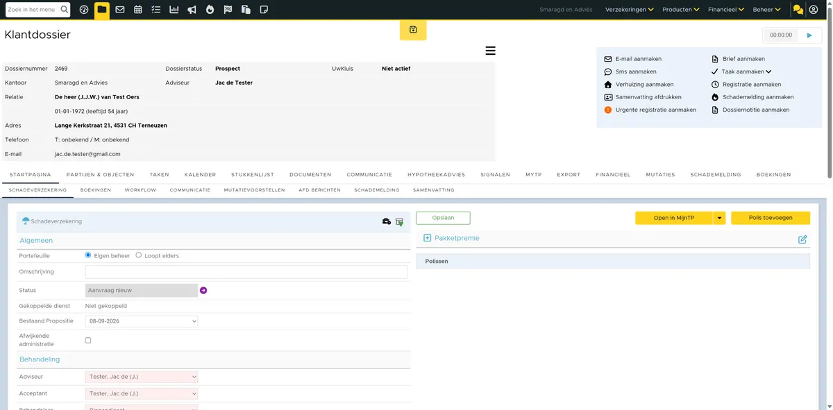Open the folder (dossier) icon in top bar

coord(102,10)
